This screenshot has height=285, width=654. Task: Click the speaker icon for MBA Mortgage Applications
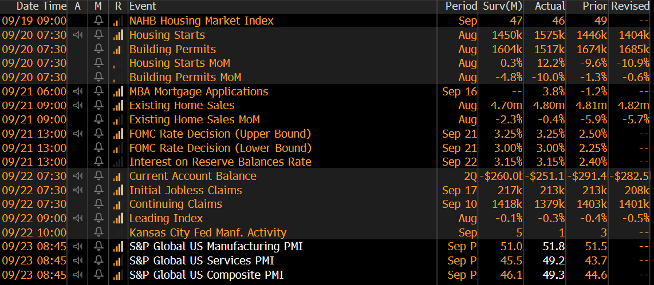click(x=78, y=92)
